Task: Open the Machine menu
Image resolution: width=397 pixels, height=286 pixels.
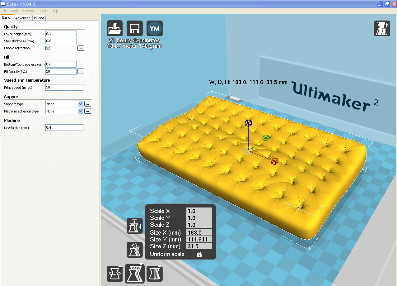Action: tap(28, 11)
